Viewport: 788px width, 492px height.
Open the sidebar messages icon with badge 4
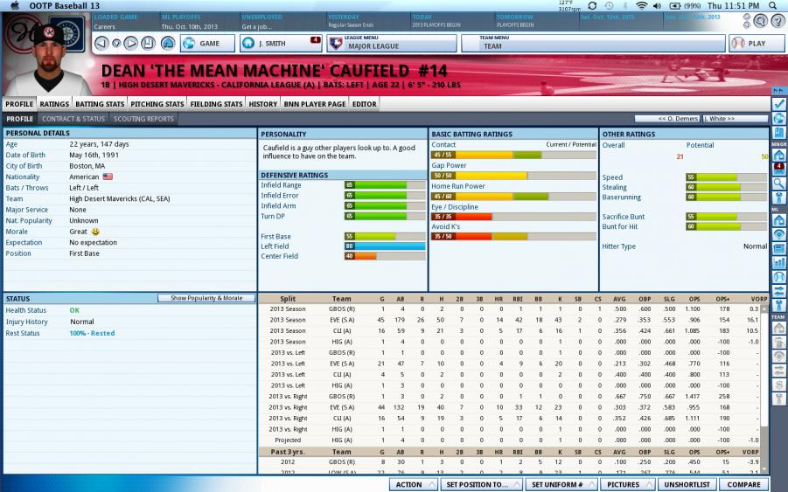point(779,169)
